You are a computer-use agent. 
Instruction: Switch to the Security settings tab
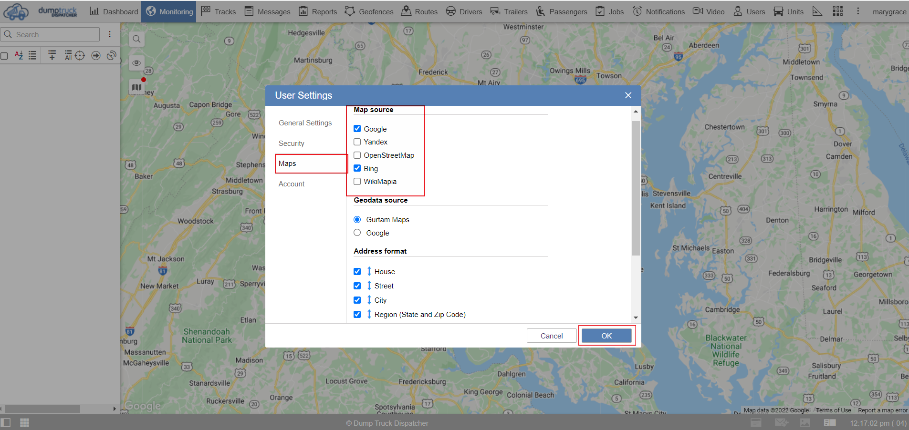(x=291, y=143)
